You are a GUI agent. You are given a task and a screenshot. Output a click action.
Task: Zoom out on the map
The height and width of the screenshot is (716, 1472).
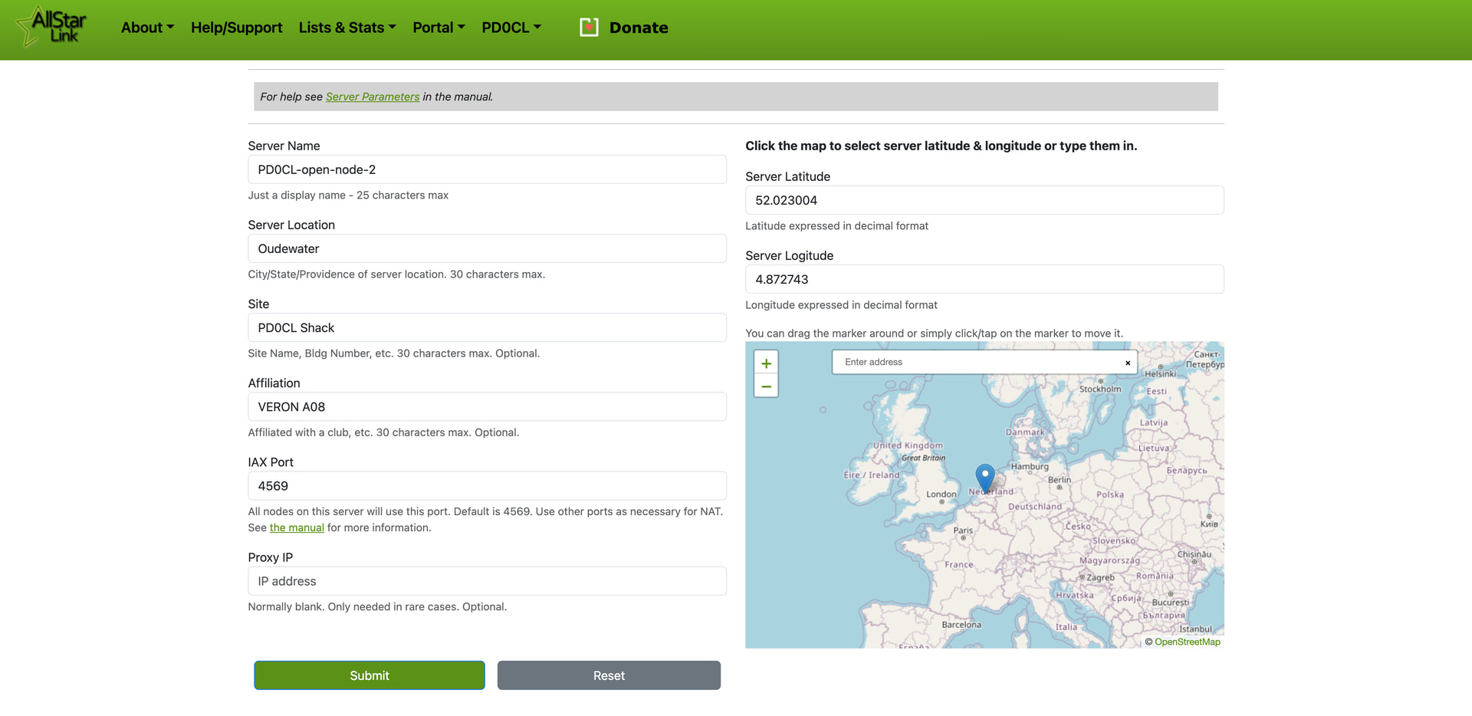766,386
